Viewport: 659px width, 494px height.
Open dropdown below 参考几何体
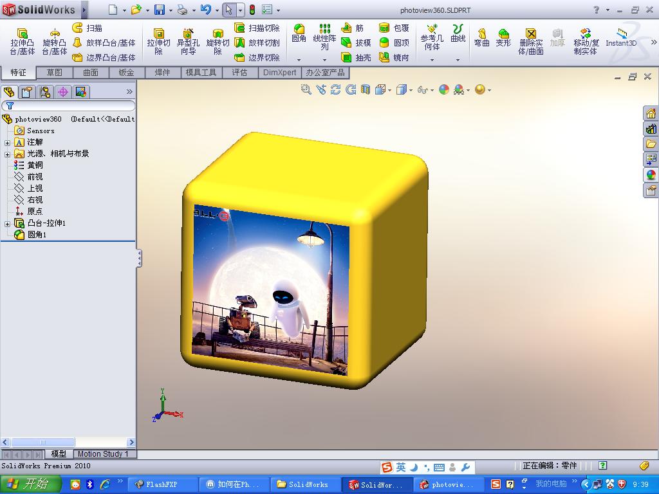click(432, 60)
